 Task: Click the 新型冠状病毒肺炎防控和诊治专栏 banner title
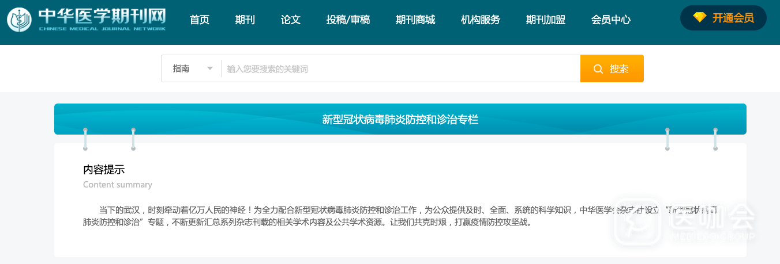pos(400,120)
